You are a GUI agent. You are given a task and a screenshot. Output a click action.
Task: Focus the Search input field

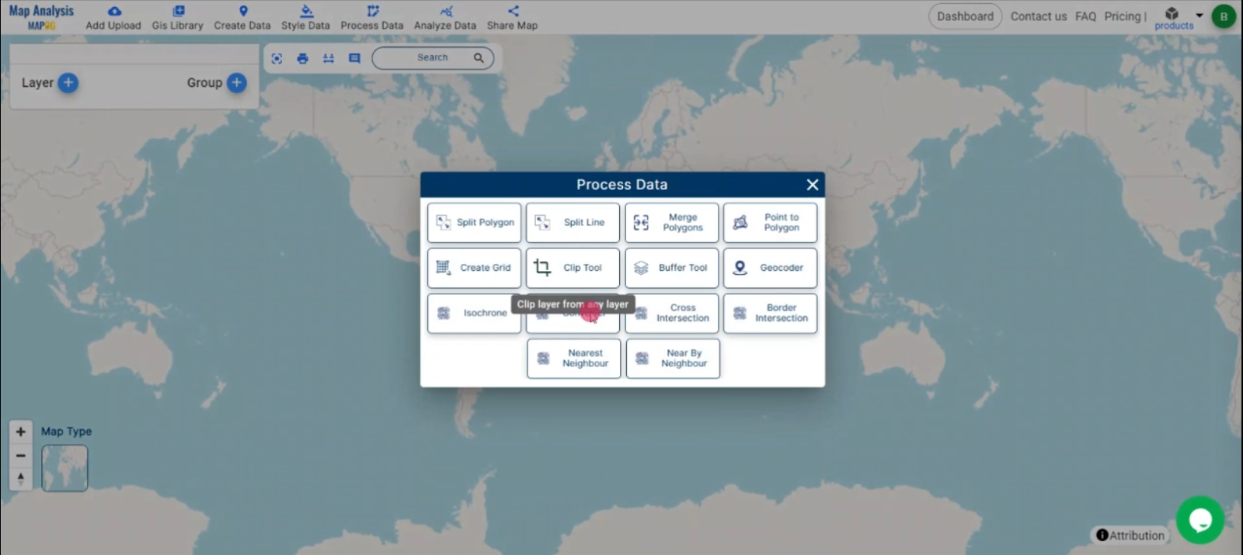tap(432, 57)
